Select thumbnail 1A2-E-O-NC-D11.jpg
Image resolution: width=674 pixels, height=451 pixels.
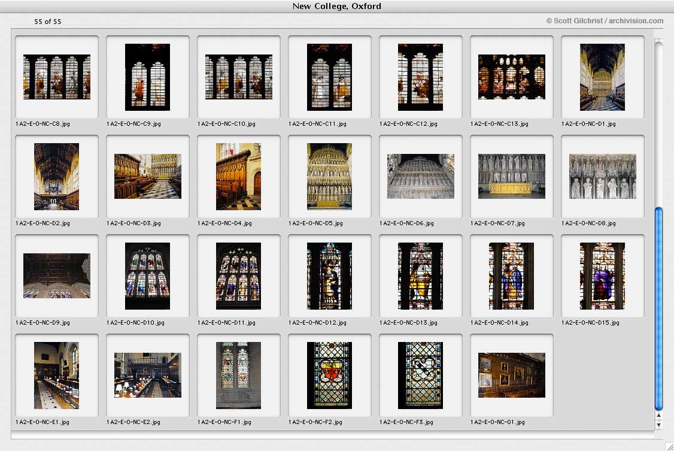point(239,276)
